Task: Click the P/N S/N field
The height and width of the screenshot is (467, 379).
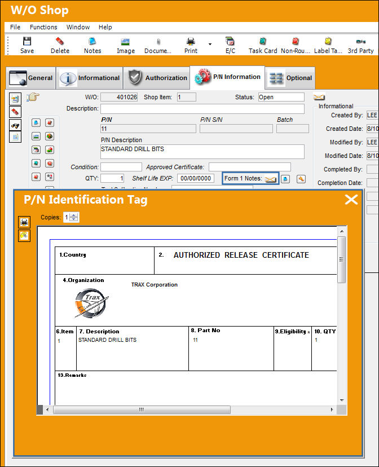Action: pyautogui.click(x=236, y=129)
